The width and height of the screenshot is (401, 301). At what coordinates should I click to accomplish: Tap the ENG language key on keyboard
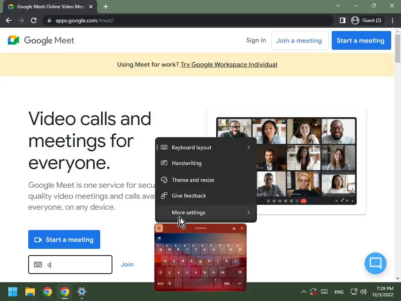pos(227,284)
